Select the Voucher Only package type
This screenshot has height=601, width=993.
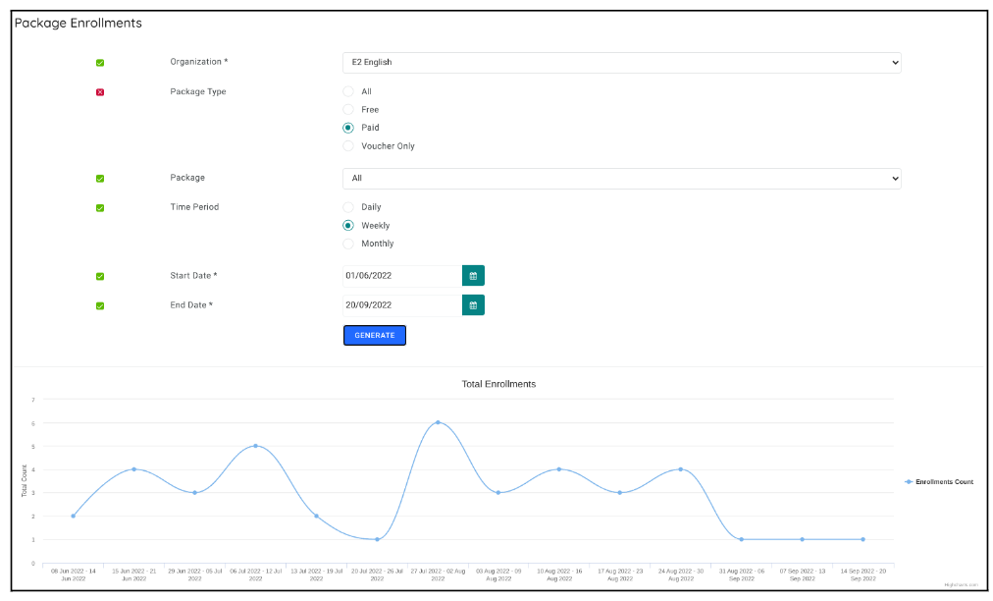click(348, 145)
